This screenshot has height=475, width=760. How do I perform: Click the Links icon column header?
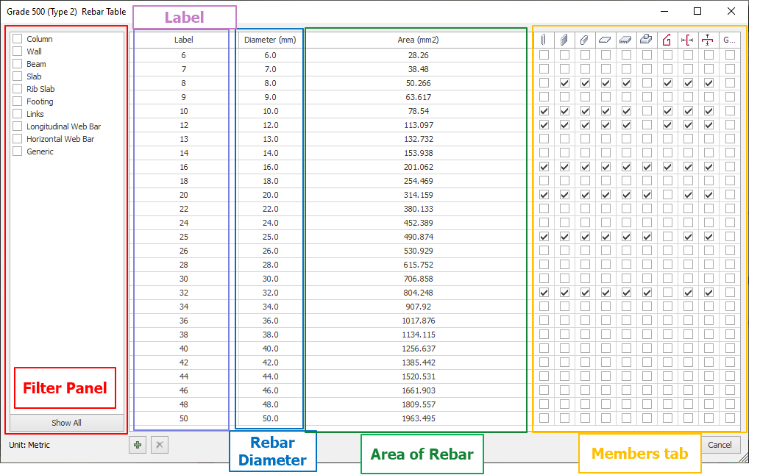click(x=667, y=40)
